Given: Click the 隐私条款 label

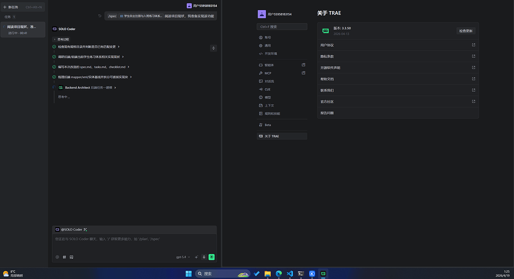Looking at the screenshot, I should click(327, 56).
